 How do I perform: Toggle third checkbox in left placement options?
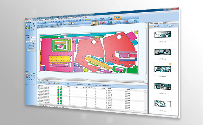point(35,47)
